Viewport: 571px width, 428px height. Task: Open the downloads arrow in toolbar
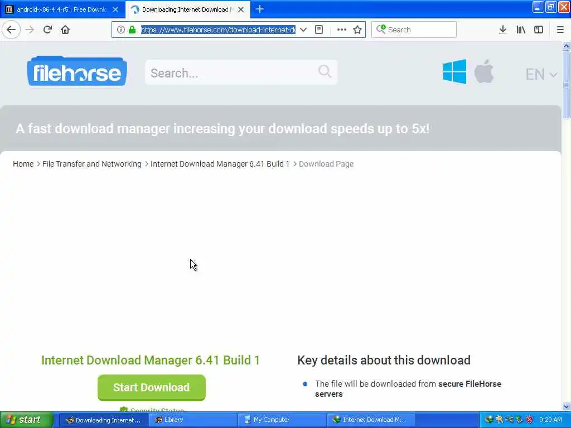(503, 30)
